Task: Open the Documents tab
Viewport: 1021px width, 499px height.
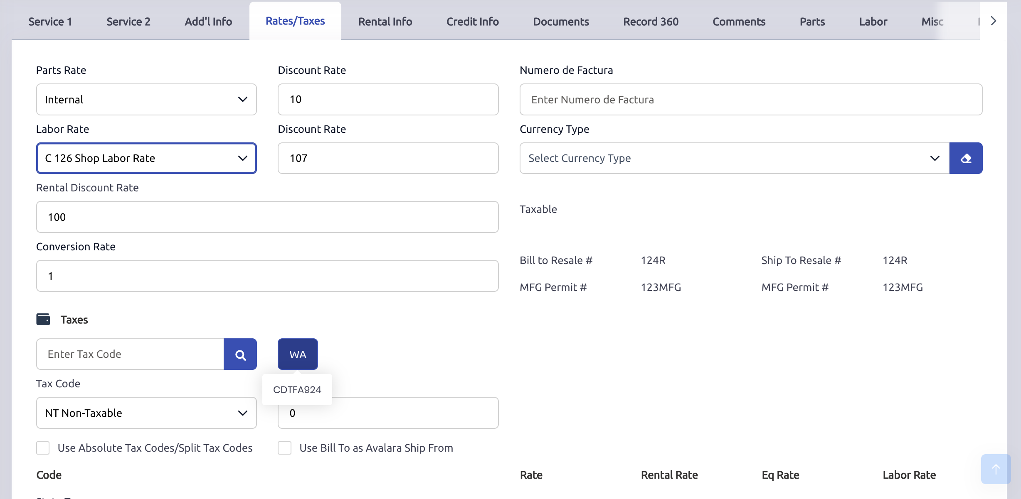Action: [x=561, y=22]
